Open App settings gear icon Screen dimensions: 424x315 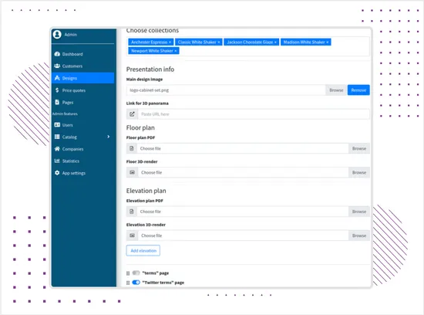click(57, 172)
